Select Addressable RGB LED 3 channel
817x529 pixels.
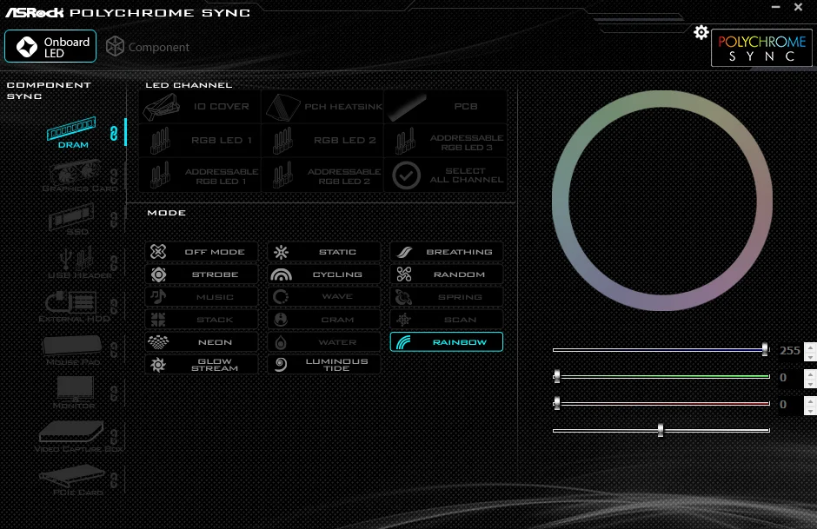click(x=446, y=141)
